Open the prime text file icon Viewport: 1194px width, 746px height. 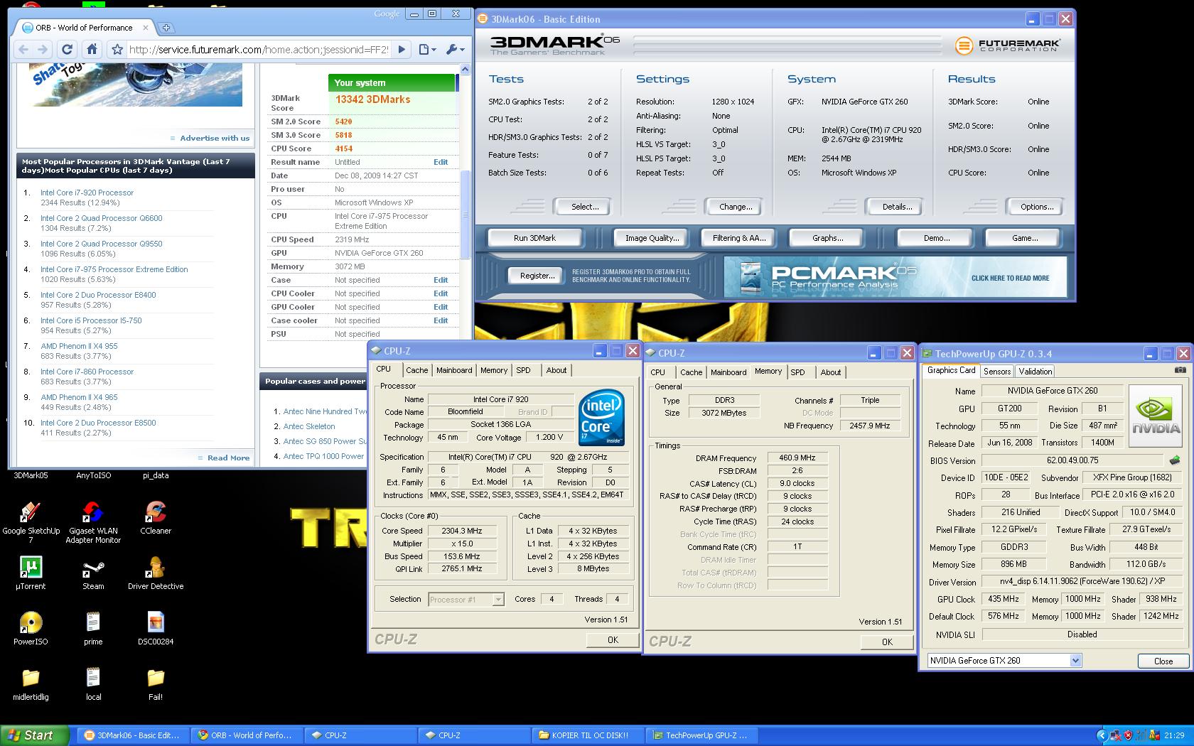coord(93,628)
